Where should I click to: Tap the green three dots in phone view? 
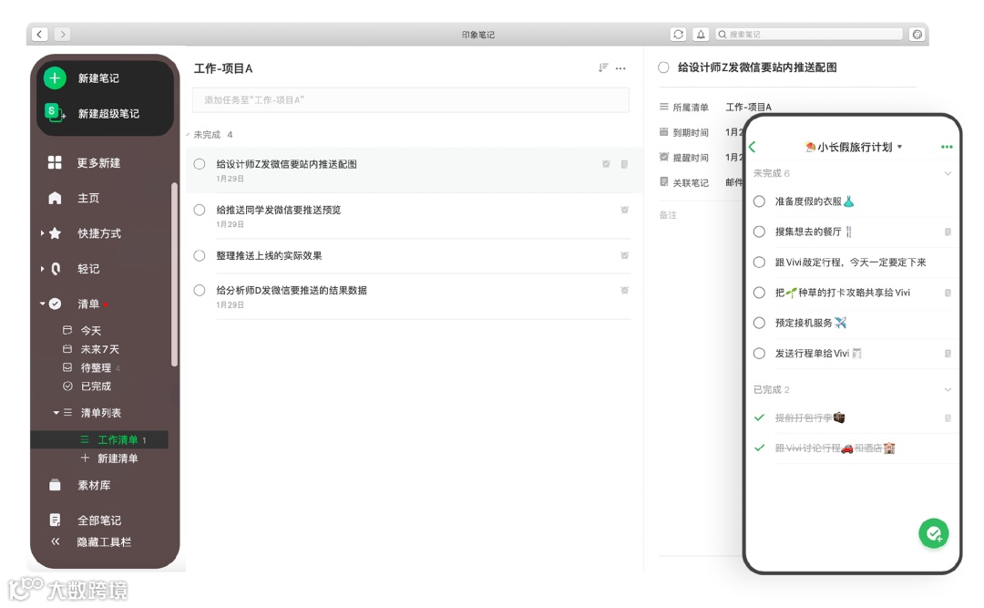[947, 147]
